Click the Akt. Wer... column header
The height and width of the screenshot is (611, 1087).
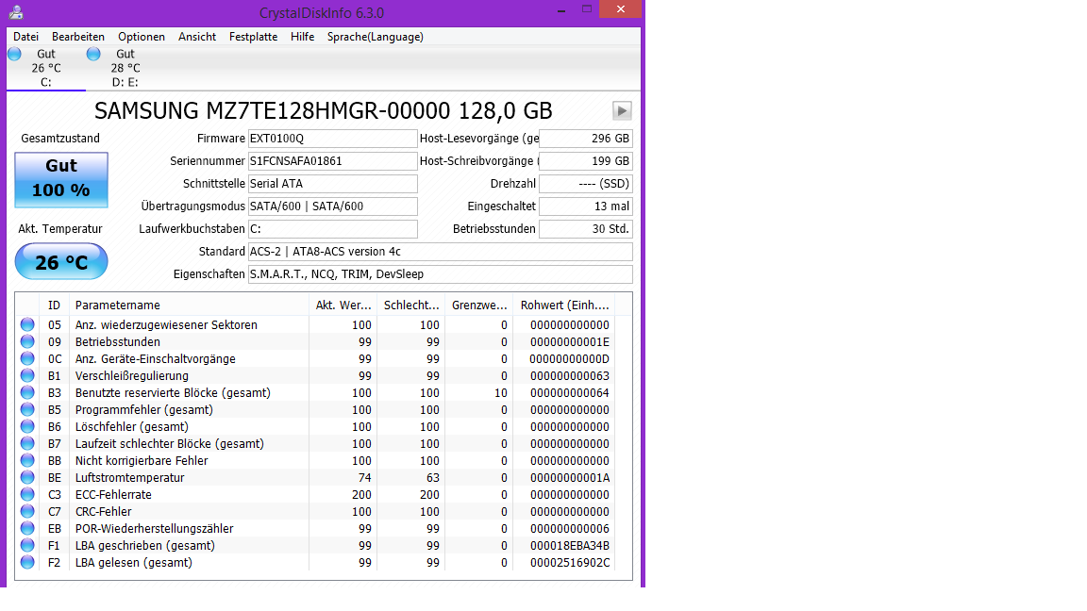[343, 305]
